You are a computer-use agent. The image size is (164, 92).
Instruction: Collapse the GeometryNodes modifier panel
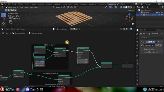pyautogui.click(x=141, y=42)
